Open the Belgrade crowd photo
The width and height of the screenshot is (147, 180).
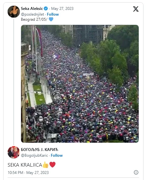click(x=80, y=84)
